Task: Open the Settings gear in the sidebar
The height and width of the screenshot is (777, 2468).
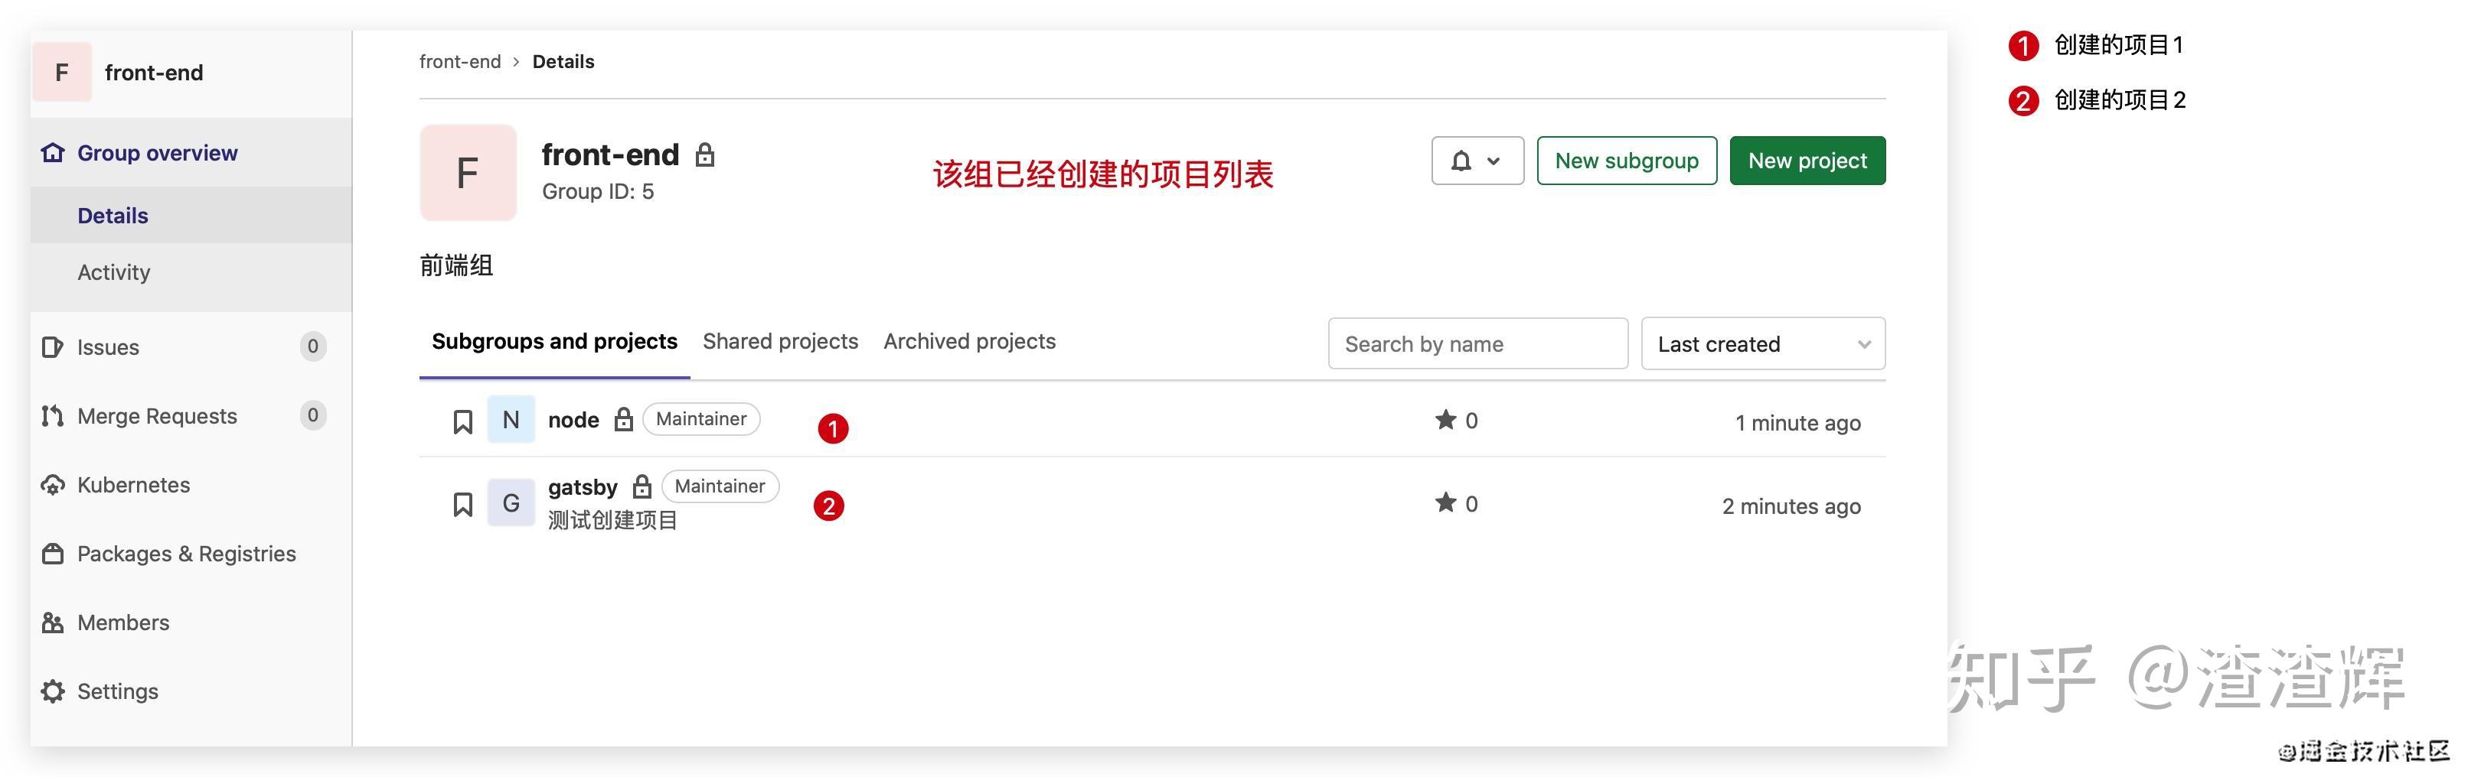Action: pyautogui.click(x=54, y=691)
